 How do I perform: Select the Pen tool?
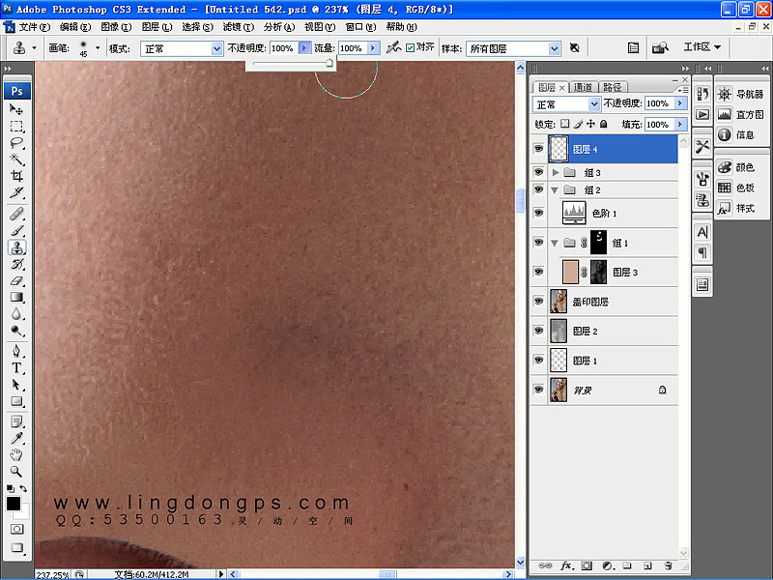(x=16, y=351)
